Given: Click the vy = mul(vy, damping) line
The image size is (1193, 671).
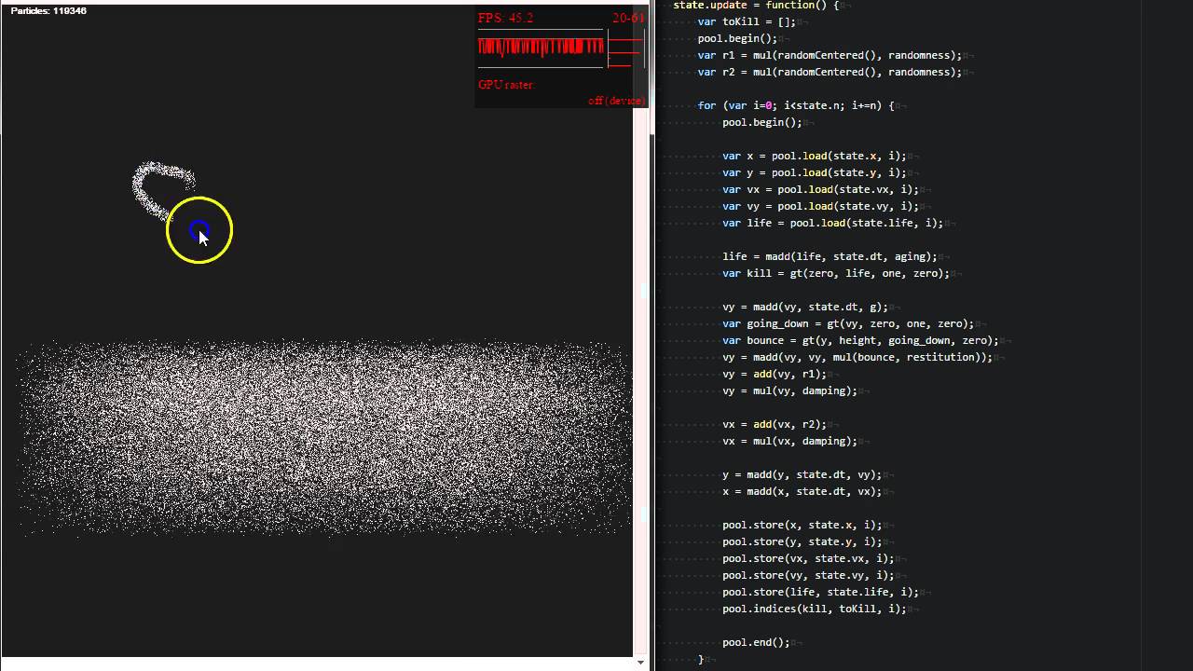Looking at the screenshot, I should [789, 390].
